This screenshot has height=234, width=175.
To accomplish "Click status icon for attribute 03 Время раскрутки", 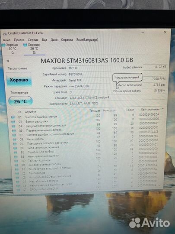I will [13, 122].
